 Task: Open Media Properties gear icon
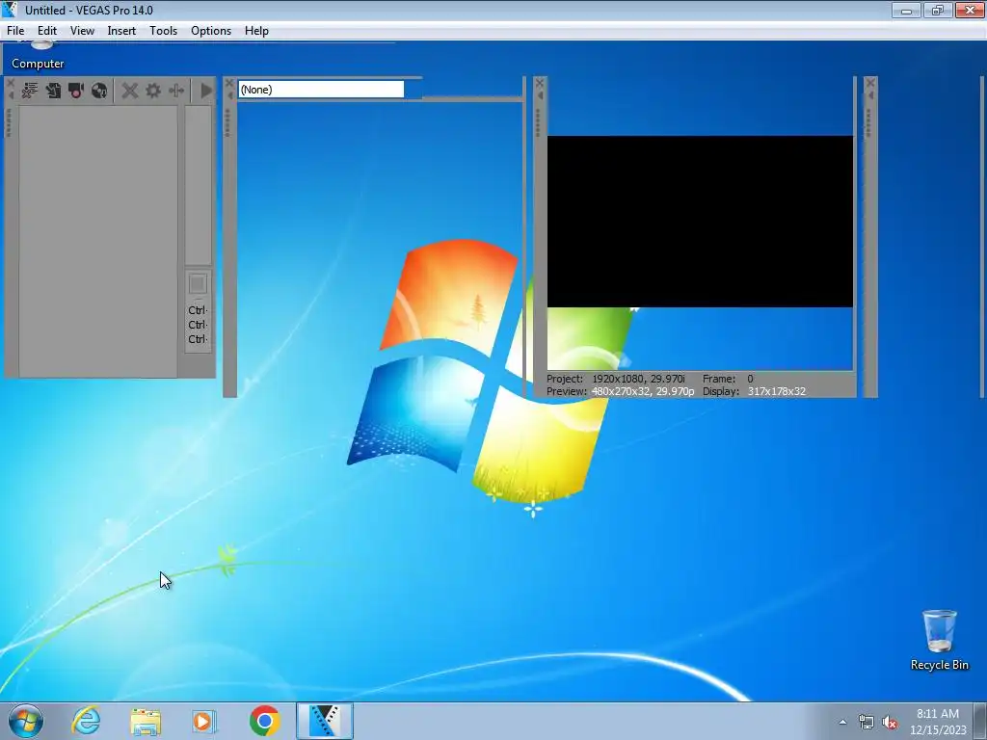(153, 91)
